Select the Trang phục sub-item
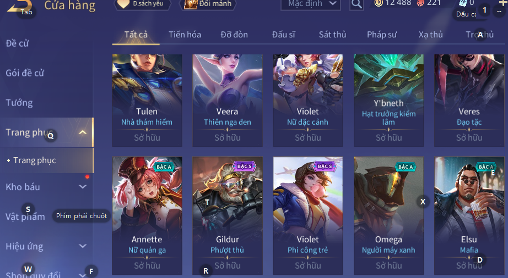508x278 pixels. pyautogui.click(x=34, y=160)
